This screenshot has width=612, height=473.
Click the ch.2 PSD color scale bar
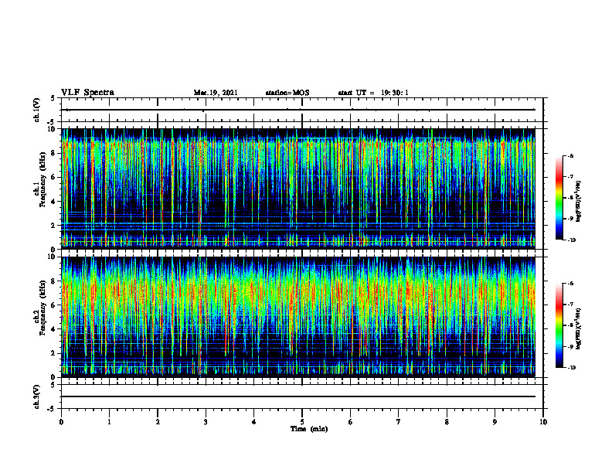point(559,325)
